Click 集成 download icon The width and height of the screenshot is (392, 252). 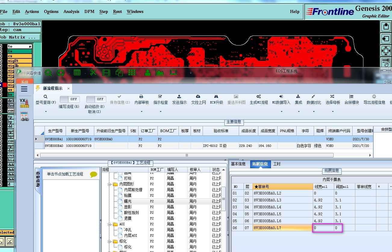click(298, 97)
